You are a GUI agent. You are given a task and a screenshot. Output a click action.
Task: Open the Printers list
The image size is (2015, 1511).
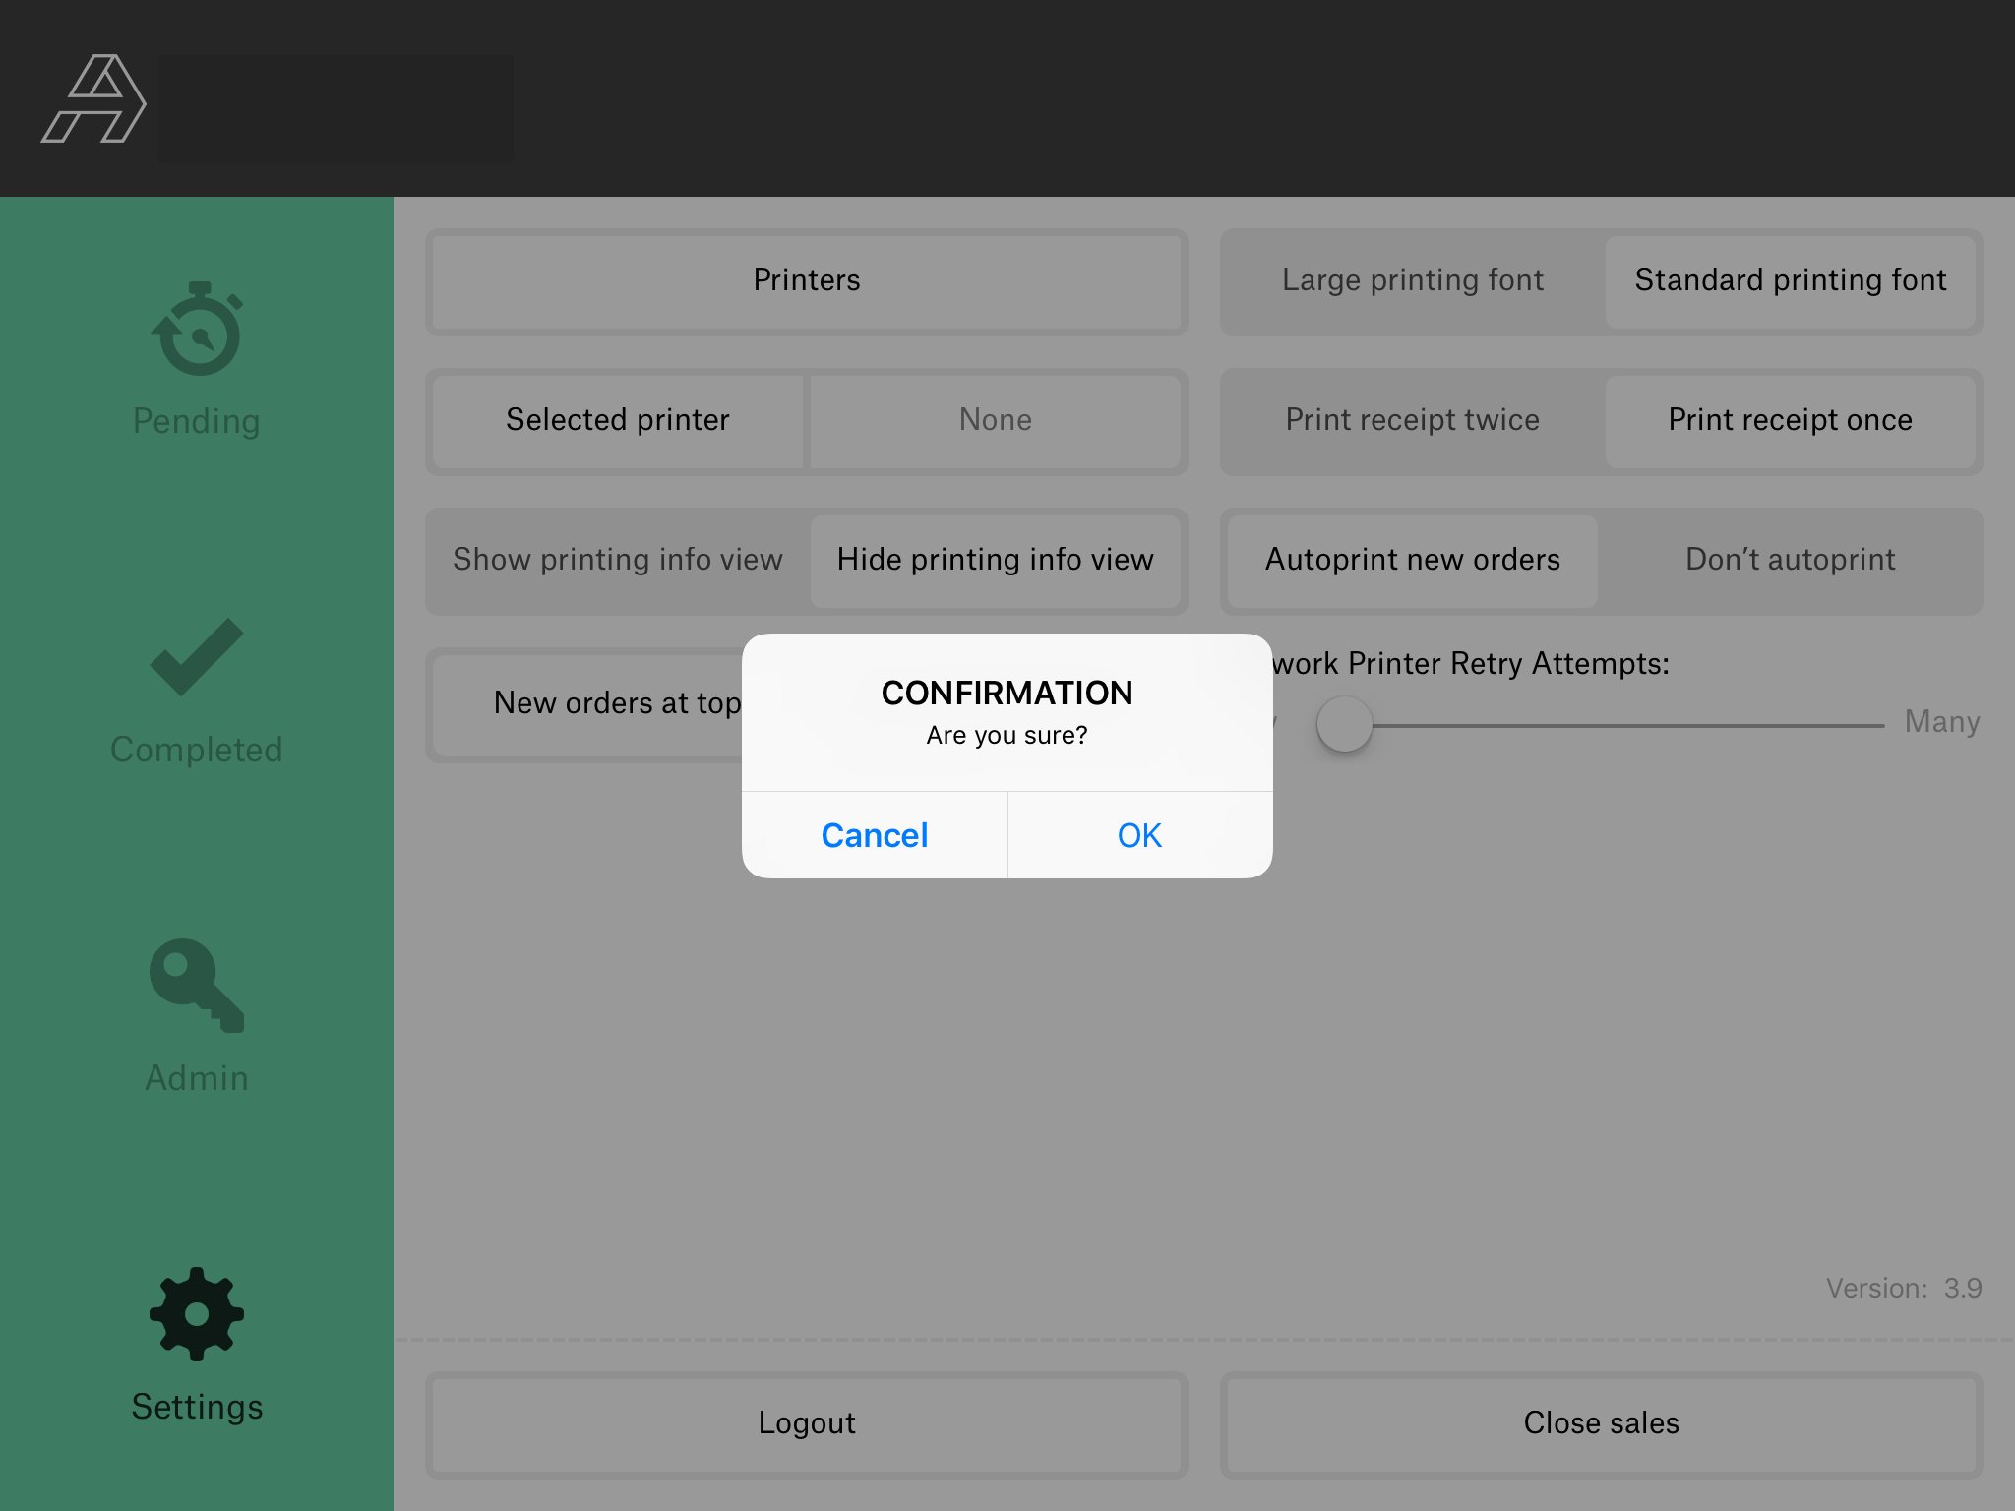(806, 280)
